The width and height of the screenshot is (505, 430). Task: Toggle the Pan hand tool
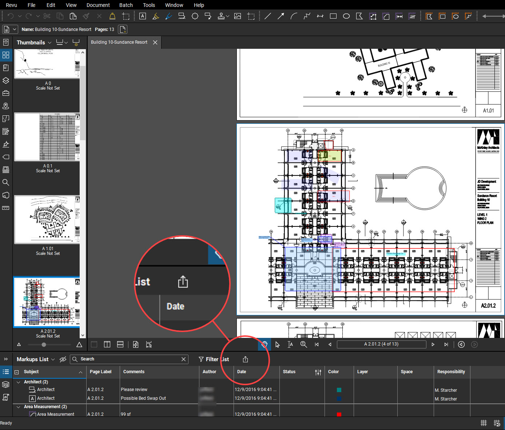click(265, 344)
